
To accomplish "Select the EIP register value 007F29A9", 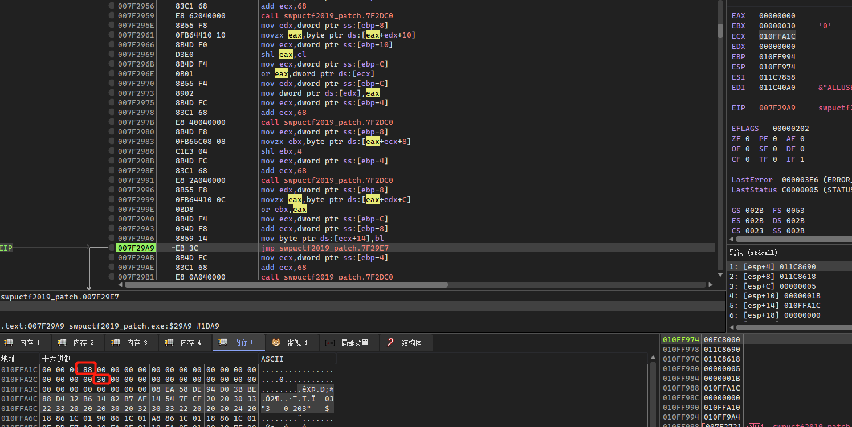I will point(777,108).
